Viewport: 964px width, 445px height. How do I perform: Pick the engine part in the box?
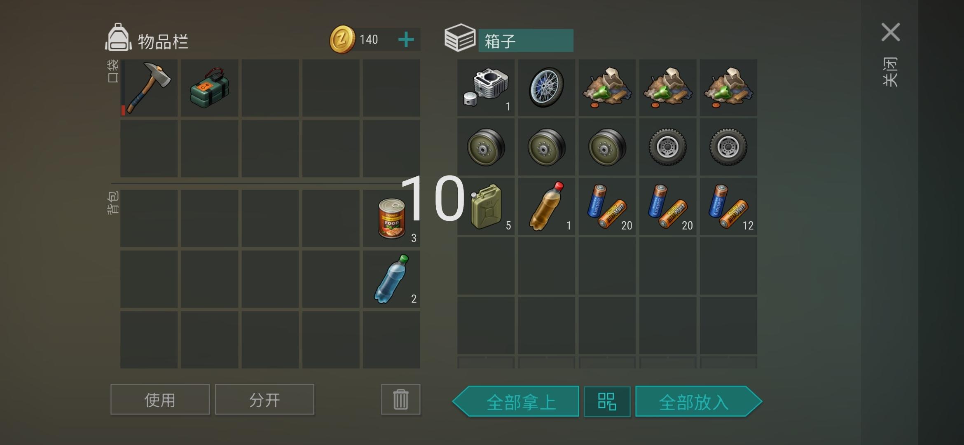[x=486, y=88]
